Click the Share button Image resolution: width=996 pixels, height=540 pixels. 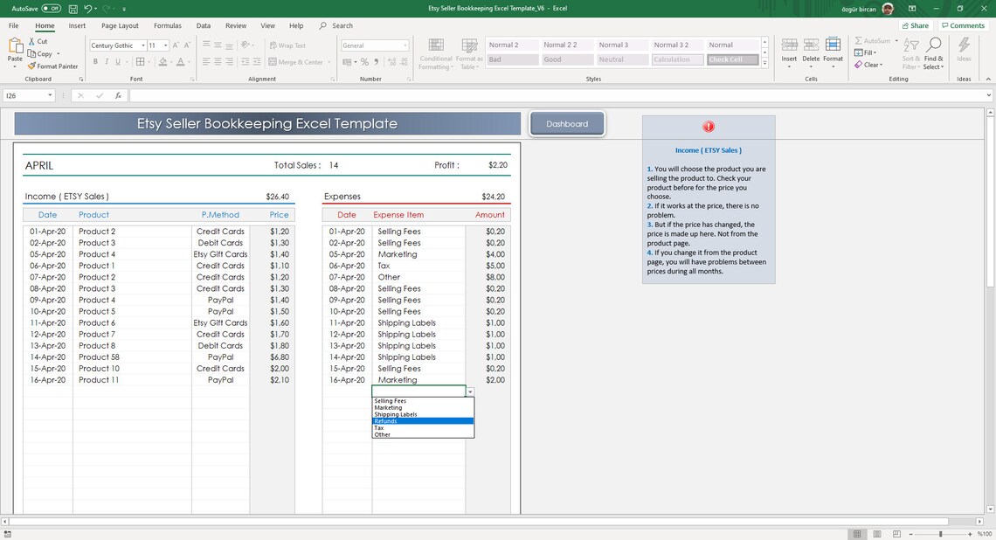915,24
